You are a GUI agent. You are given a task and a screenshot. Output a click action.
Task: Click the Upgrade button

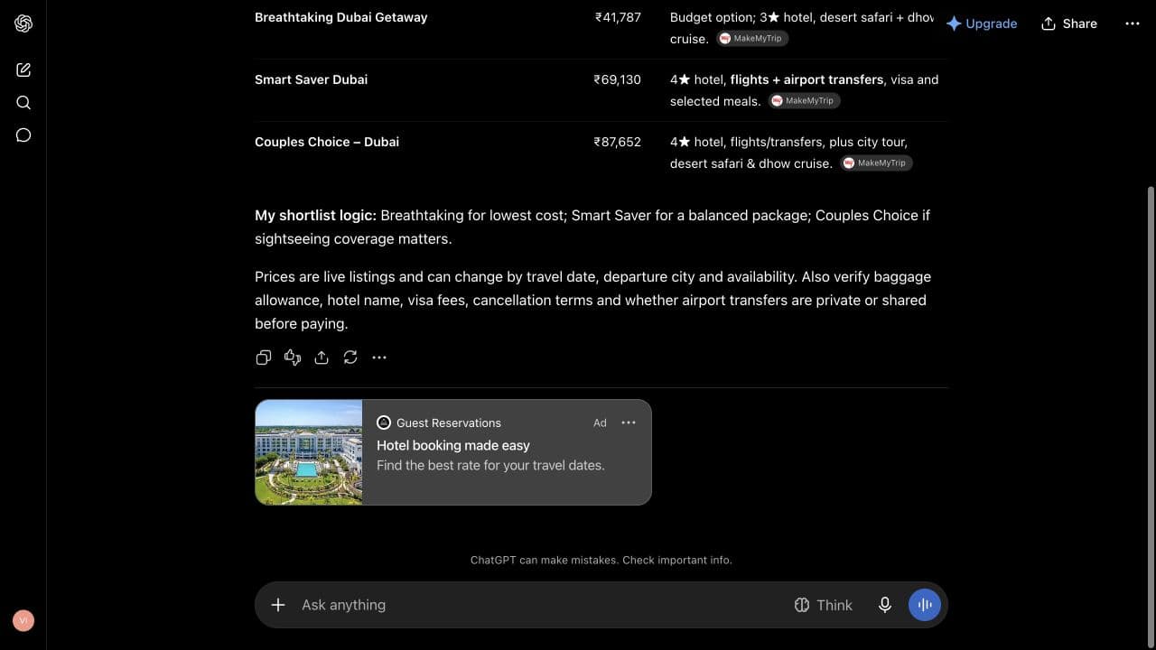tap(982, 23)
